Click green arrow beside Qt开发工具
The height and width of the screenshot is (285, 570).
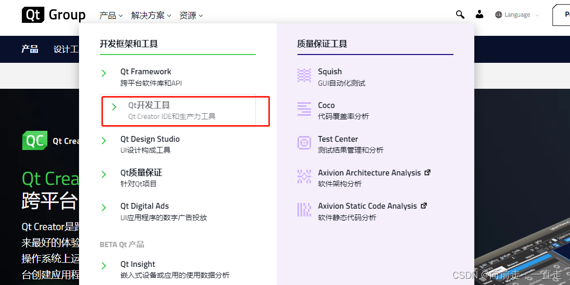114,107
